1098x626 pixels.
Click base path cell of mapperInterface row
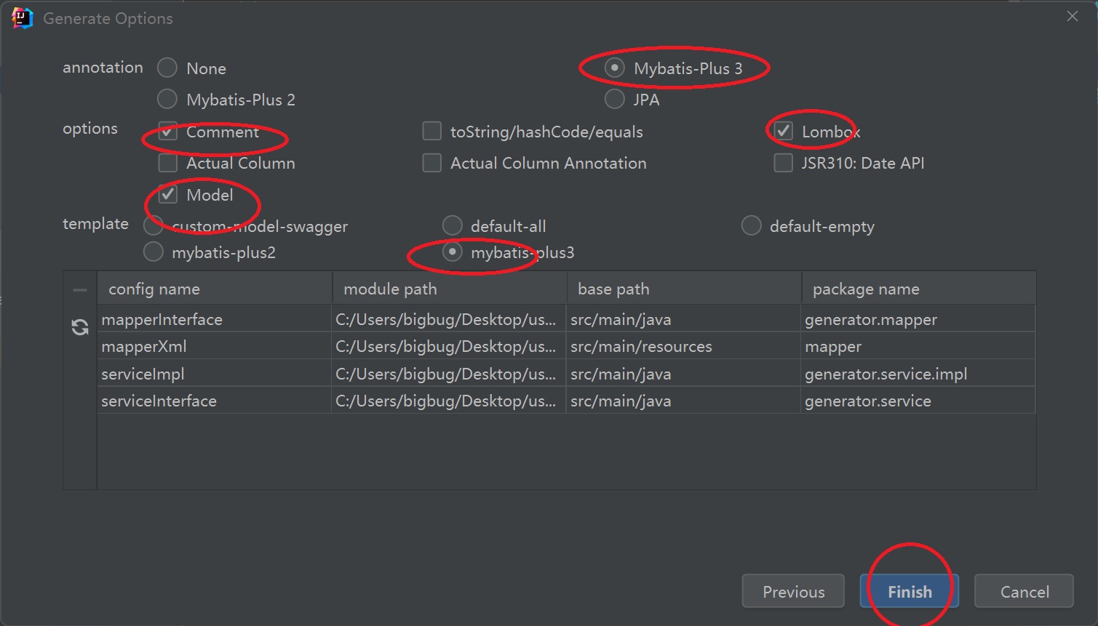[683, 319]
